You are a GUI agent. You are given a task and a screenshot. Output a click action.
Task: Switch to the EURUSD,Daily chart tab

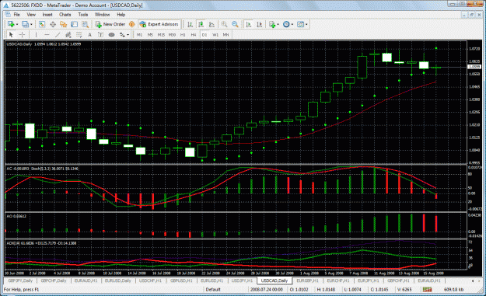tap(118, 280)
